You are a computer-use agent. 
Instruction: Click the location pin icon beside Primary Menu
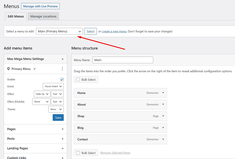(9, 69)
